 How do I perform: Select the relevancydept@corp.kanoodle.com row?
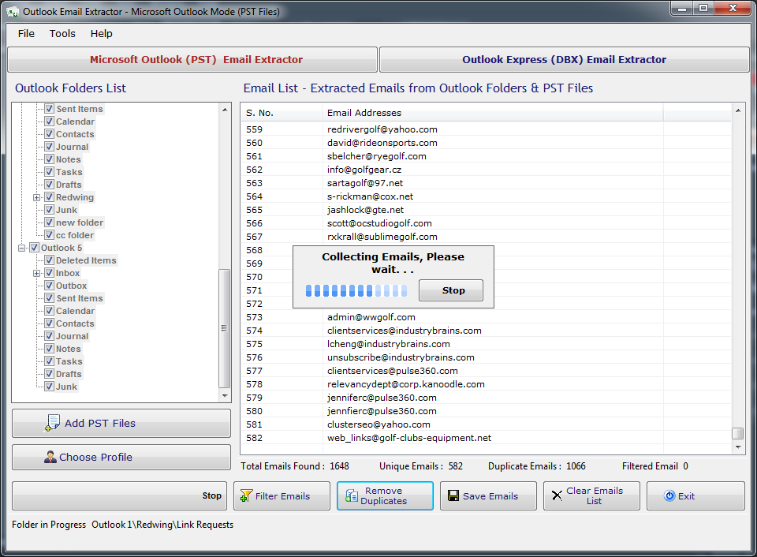pos(487,384)
